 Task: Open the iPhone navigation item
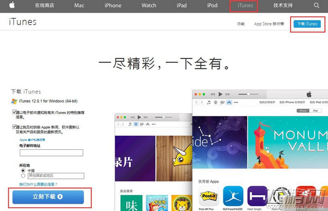113,5
